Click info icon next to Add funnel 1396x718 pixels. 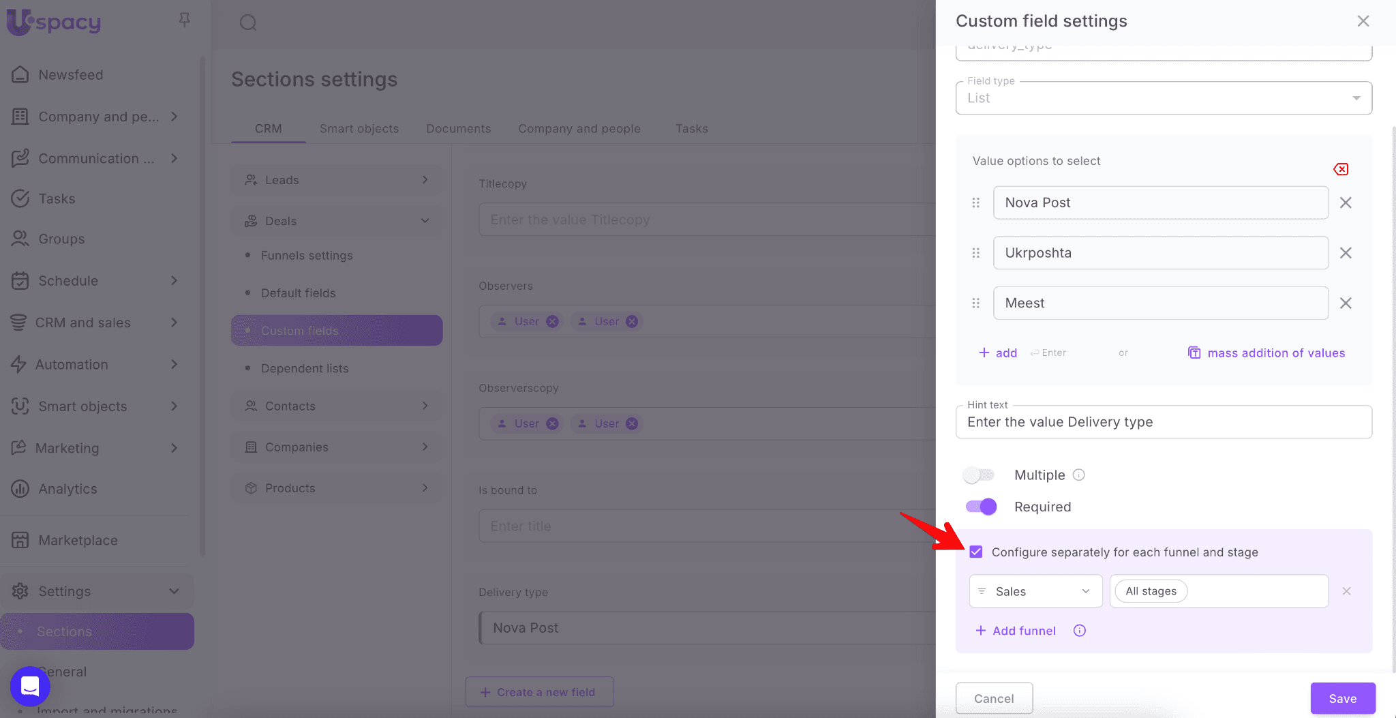coord(1080,631)
